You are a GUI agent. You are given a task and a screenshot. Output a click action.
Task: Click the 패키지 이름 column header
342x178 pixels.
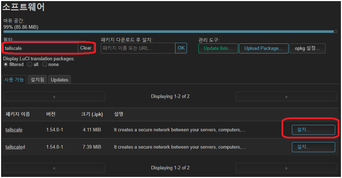pos(18,114)
